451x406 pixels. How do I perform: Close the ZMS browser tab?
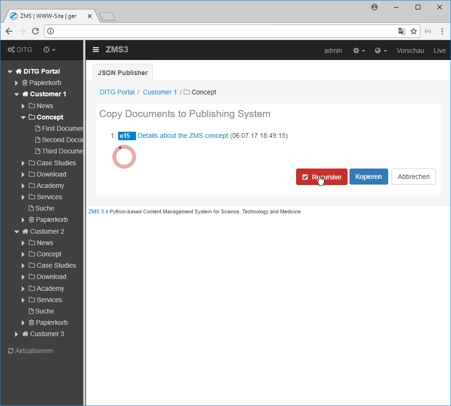pyautogui.click(x=90, y=16)
